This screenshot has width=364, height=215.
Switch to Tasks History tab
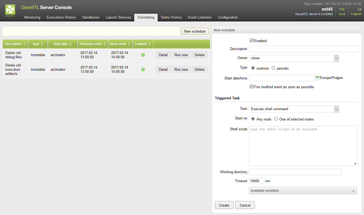171,17
